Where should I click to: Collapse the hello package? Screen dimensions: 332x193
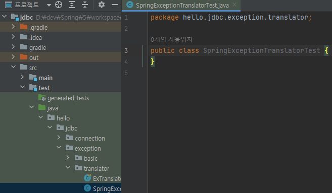(x=40, y=117)
